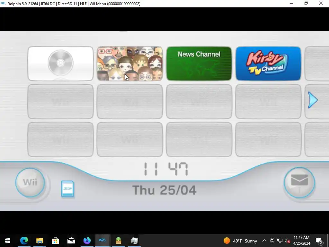Open File Explorer from taskbar

pyautogui.click(x=40, y=241)
